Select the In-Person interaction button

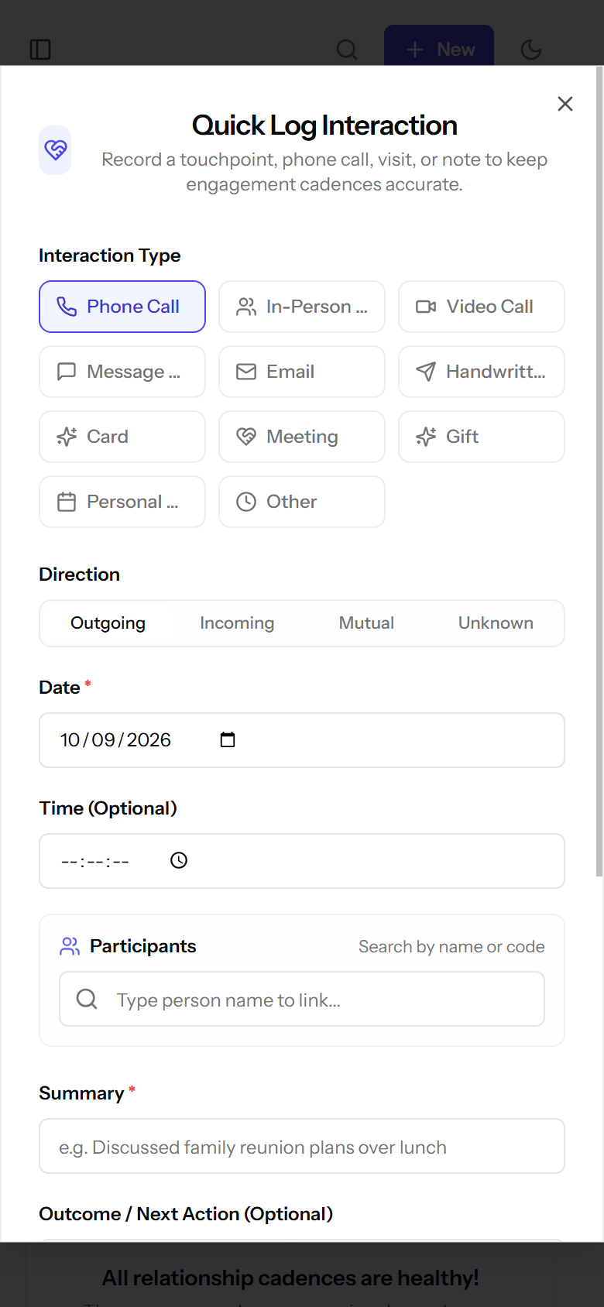pos(302,307)
